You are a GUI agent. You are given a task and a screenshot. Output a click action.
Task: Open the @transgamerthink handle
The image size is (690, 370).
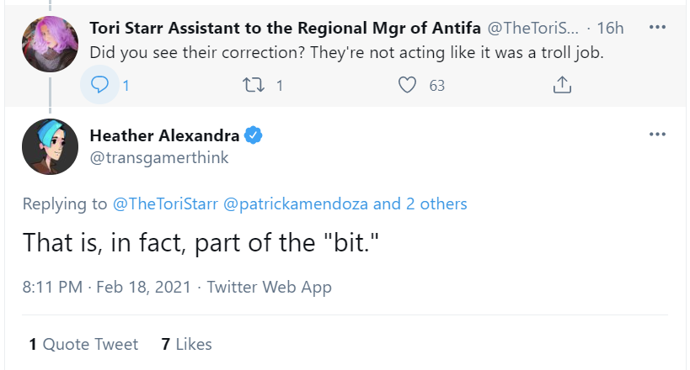click(158, 157)
